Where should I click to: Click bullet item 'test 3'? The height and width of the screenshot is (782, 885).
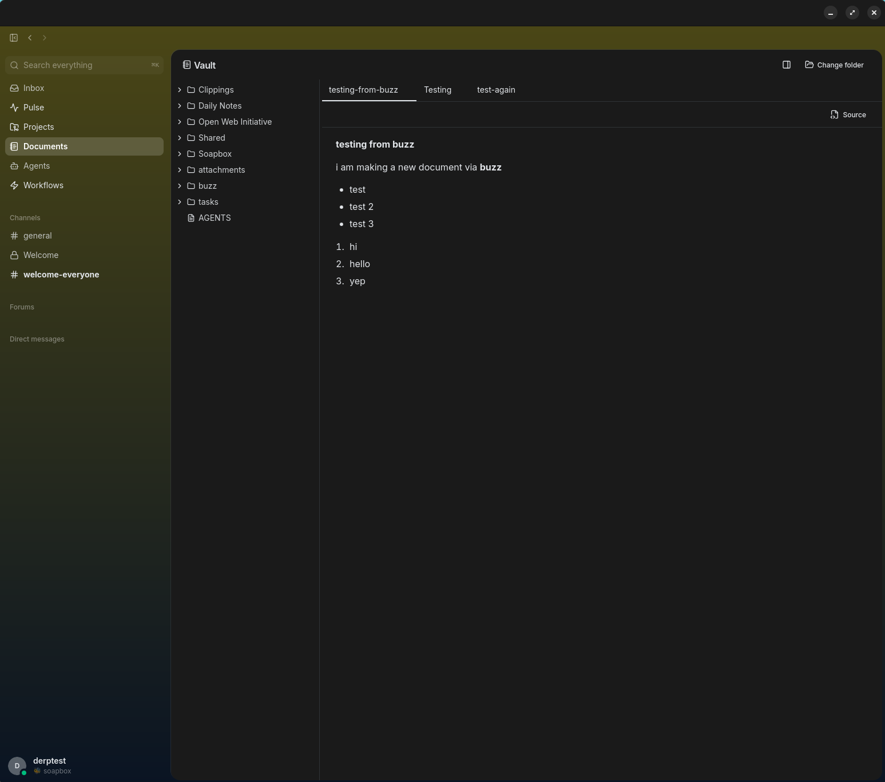tap(362, 224)
